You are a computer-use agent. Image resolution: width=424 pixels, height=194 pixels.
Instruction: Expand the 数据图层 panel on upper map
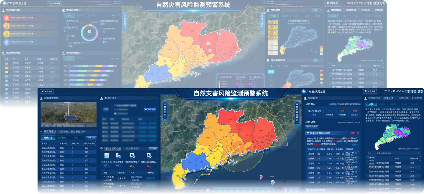click(125, 22)
